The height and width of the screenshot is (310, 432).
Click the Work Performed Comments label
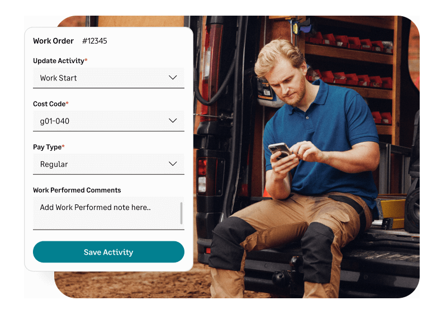click(x=77, y=190)
